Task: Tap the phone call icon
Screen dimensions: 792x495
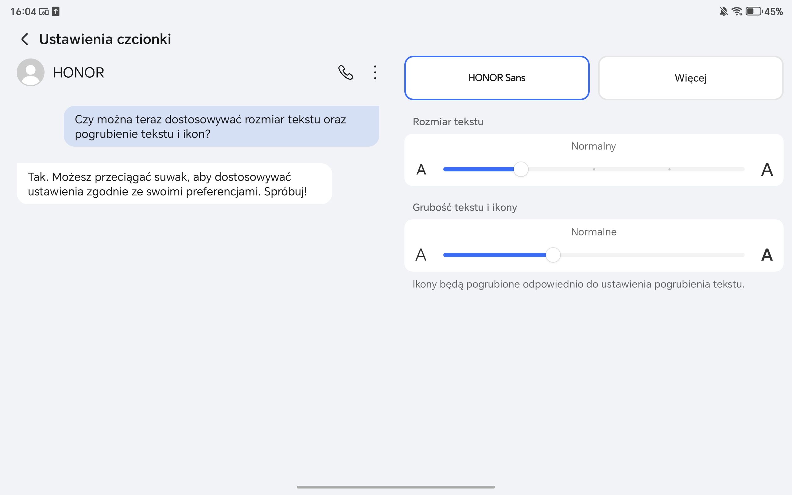Action: click(x=346, y=72)
